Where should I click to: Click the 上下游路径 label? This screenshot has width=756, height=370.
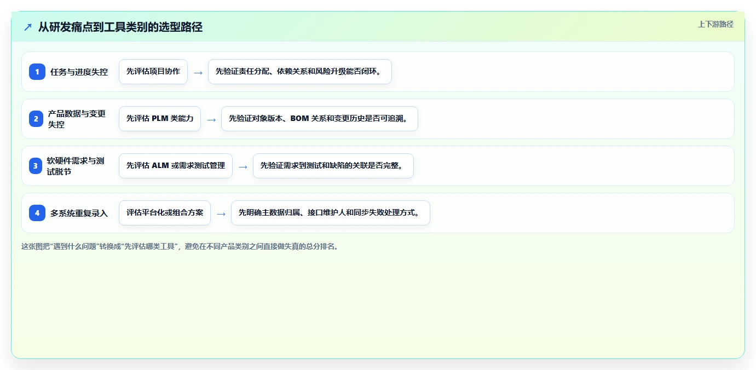[x=715, y=24]
